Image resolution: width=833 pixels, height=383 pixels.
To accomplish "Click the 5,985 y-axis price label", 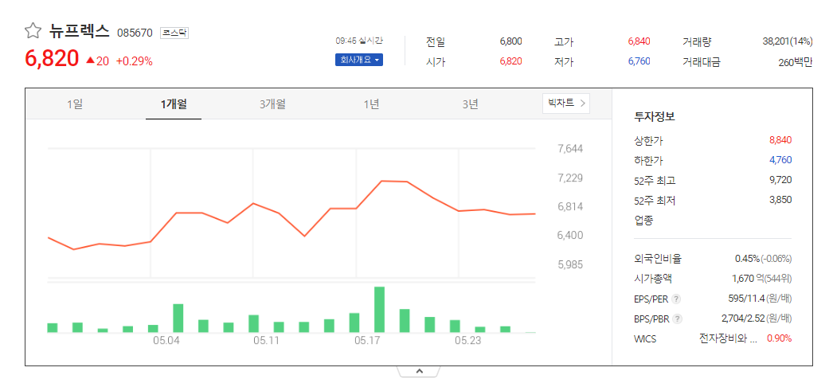I will point(570,264).
